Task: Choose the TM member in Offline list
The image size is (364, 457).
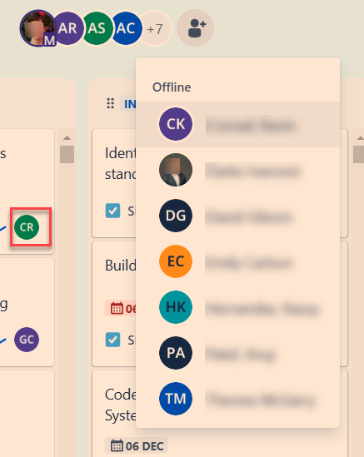Action: coord(237,399)
